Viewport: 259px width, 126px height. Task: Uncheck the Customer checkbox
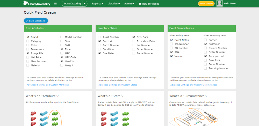point(205,44)
